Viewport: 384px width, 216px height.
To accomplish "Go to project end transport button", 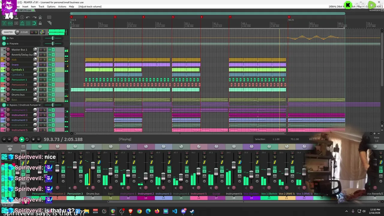I will [x=9, y=139].
